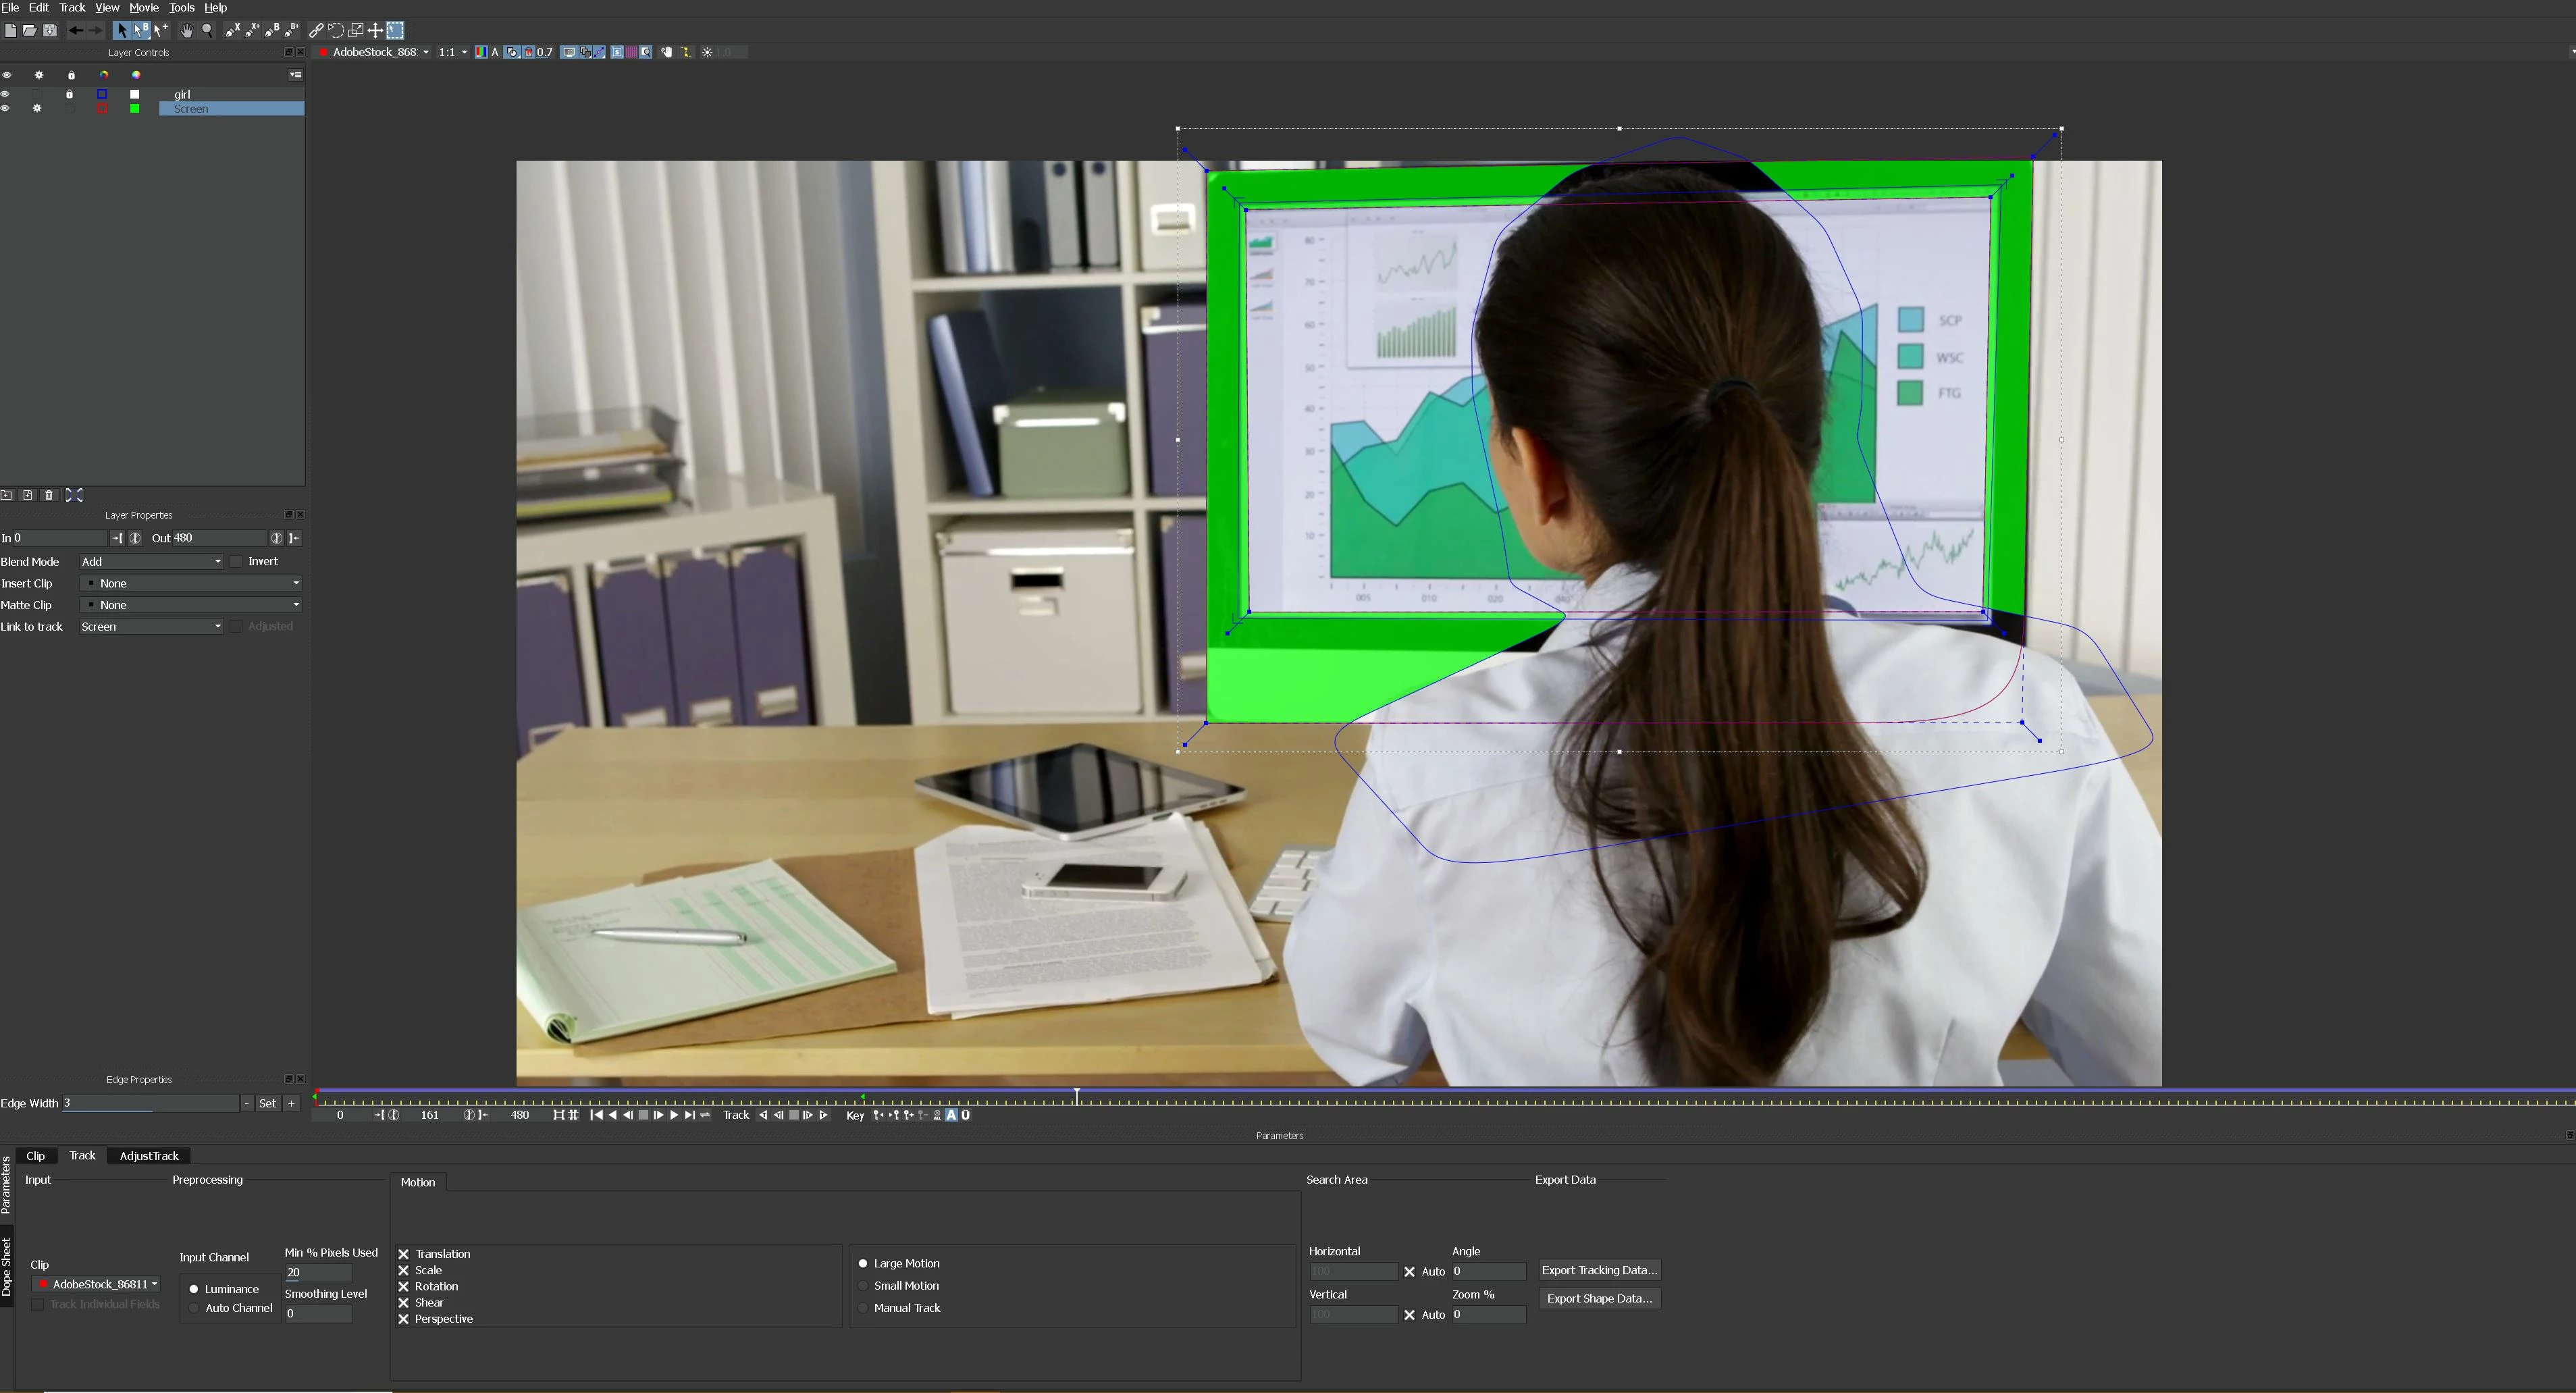Expand the Matte Clip dropdown
Image resolution: width=2576 pixels, height=1393 pixels.
(x=191, y=605)
